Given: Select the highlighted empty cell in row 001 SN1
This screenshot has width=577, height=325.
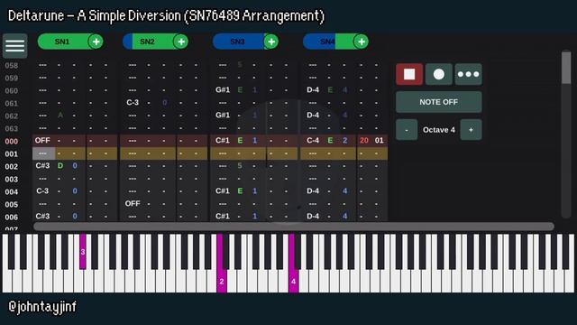Looking at the screenshot, I should 43,153.
